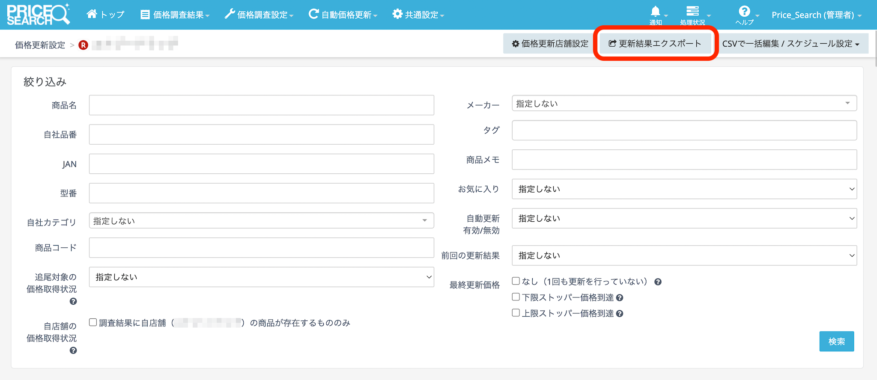Click help icon beside 自店舗の価格取得状況
This screenshot has height=380, width=877.
[73, 350]
